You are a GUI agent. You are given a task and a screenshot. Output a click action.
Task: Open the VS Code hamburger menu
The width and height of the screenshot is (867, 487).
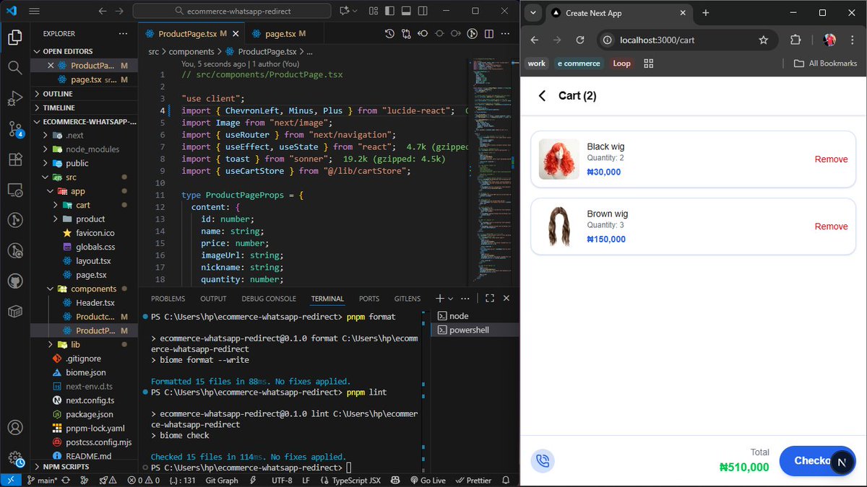(35, 11)
